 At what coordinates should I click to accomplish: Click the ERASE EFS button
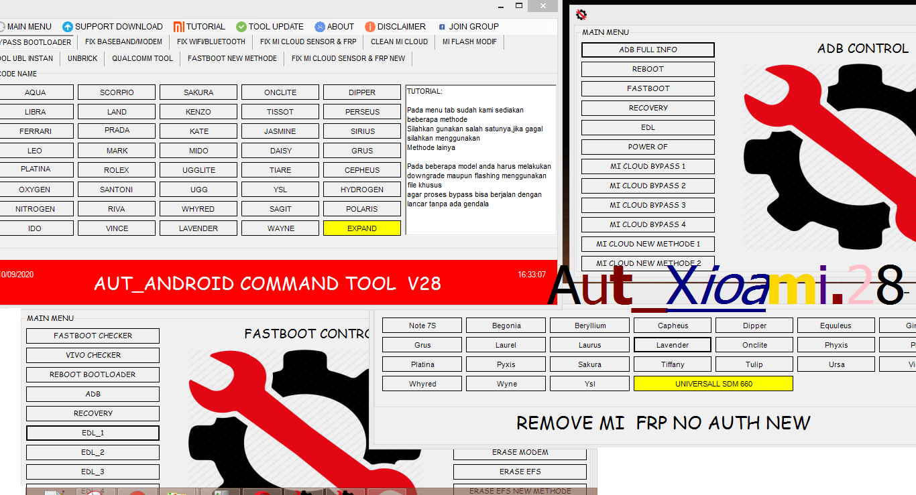520,472
